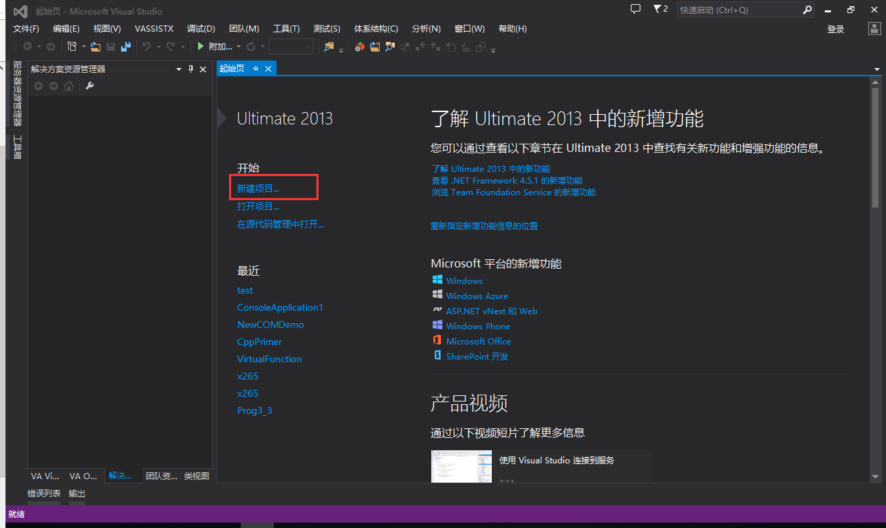The image size is (886, 528).
Task: Click the Open File folder toolbar icon
Action: 96,46
